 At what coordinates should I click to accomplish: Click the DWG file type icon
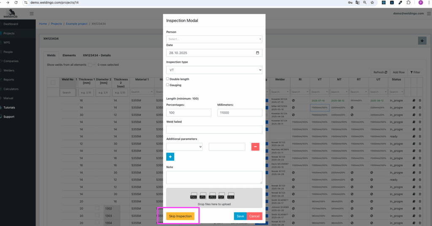tap(231, 195)
